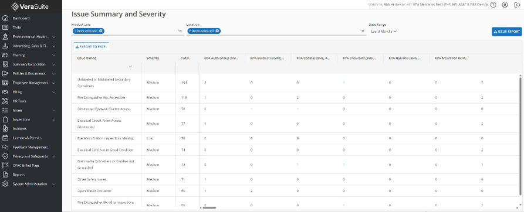Screen dimensions: 524x212
Task: Click the System Administration gear icon
Action: tap(5, 184)
